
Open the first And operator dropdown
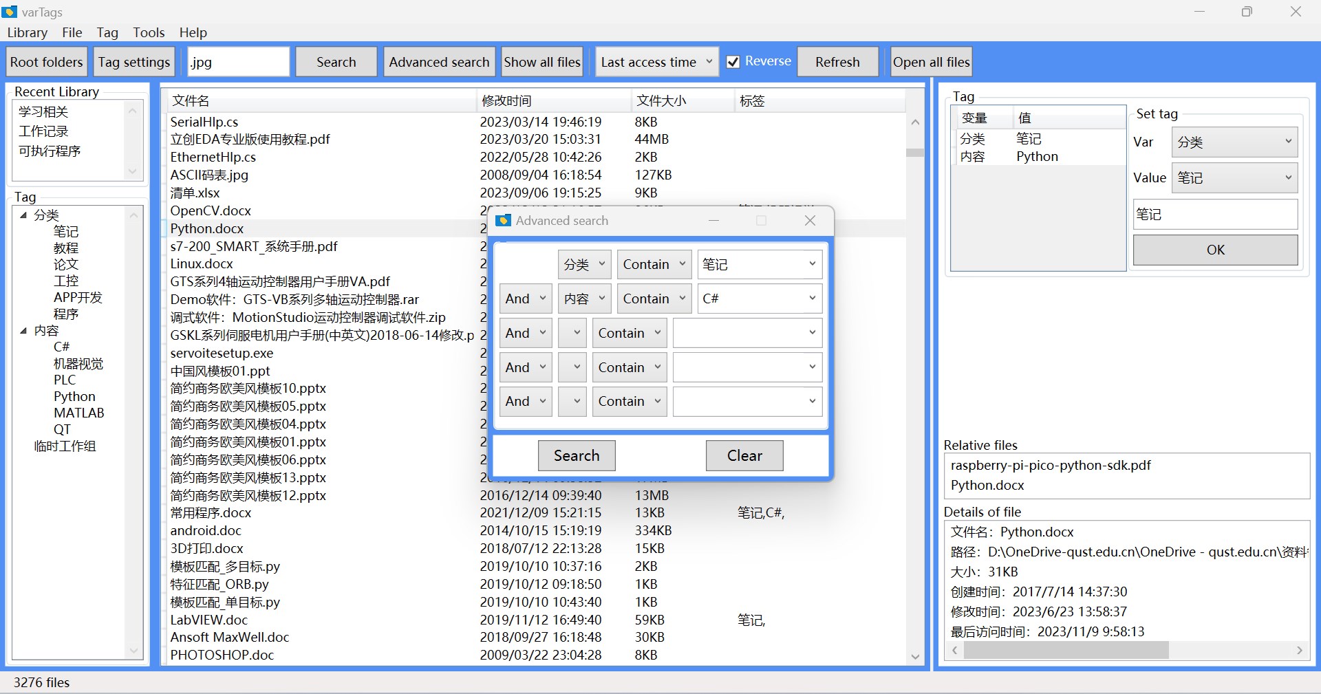(525, 299)
